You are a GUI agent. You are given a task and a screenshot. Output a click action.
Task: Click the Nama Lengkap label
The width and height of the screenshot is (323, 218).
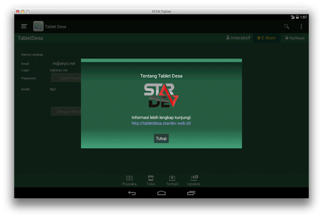[32, 54]
